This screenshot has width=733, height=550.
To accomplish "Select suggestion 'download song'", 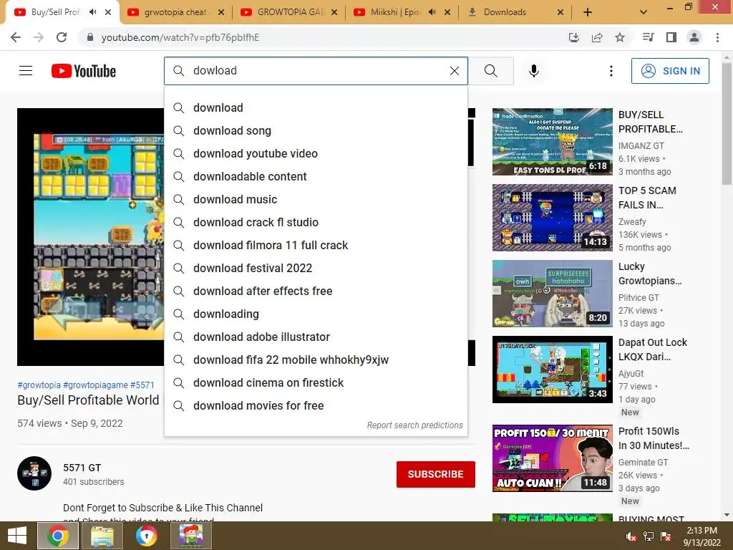I will [316, 130].
